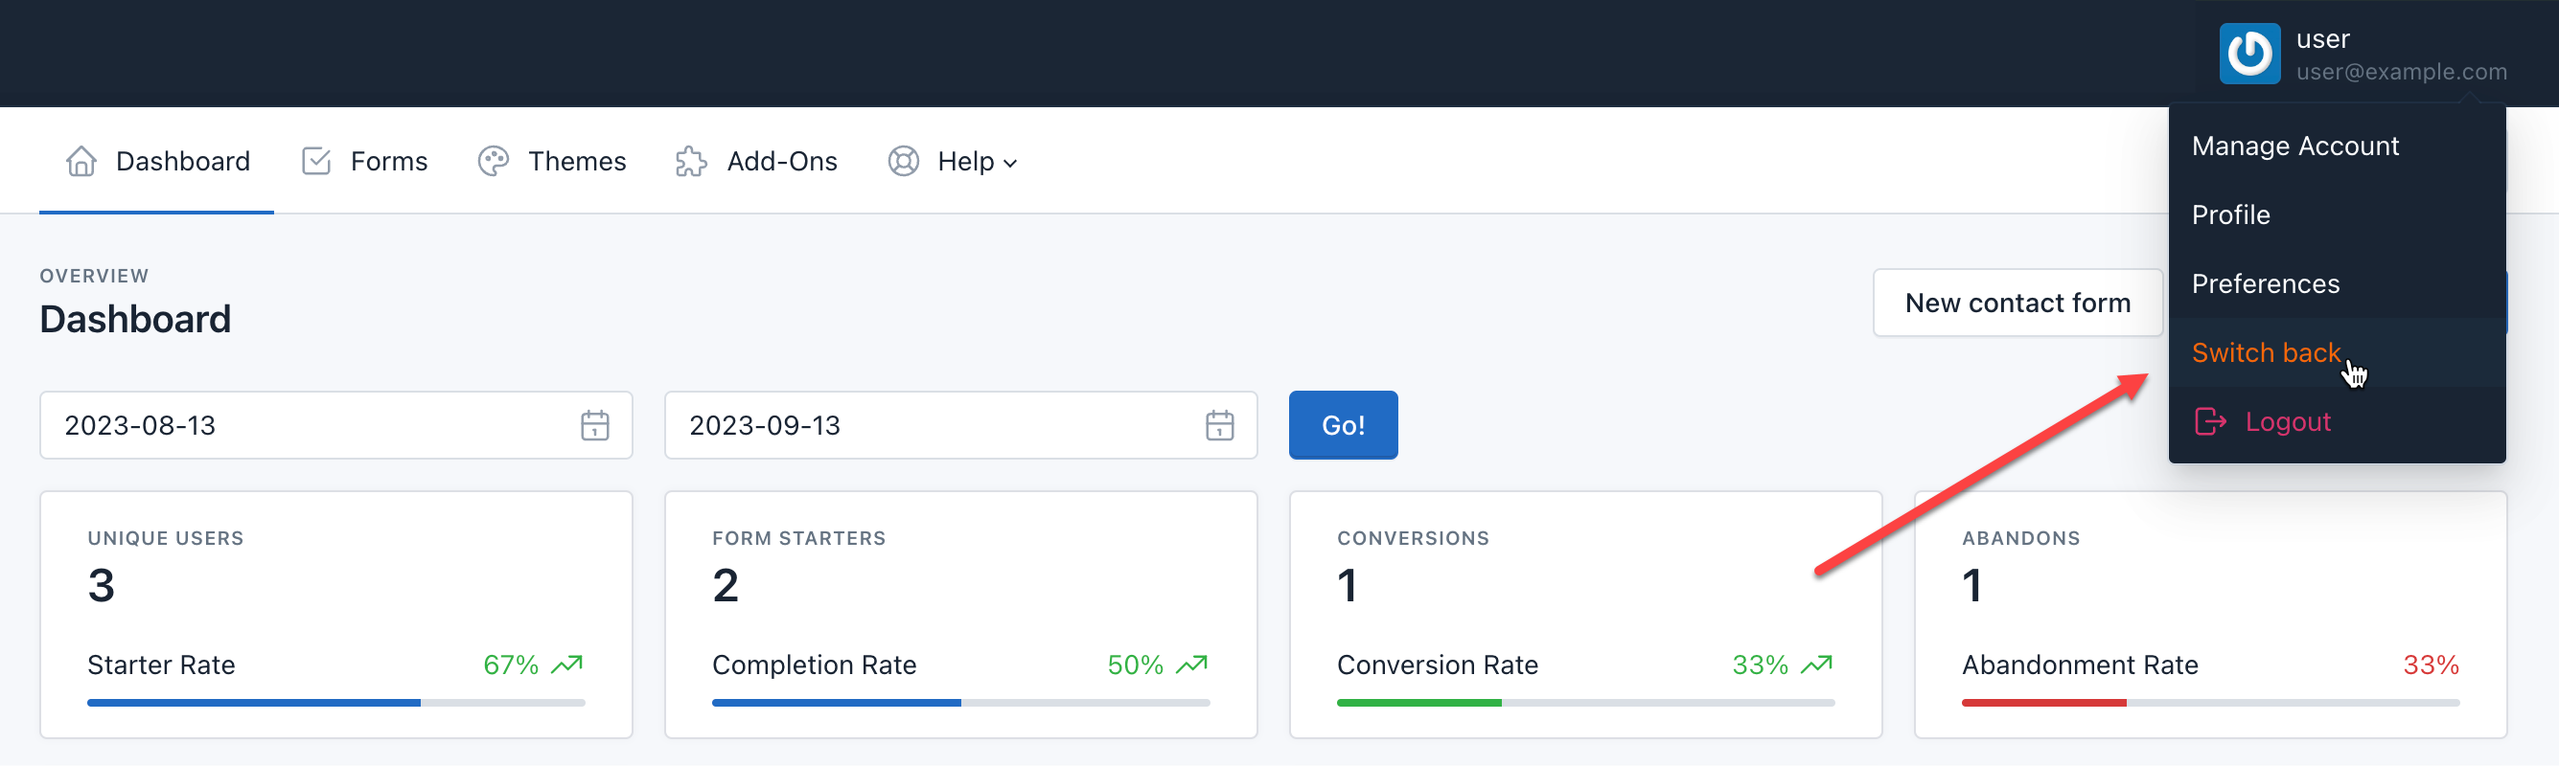Click Switch back in the user menu

2265,353
